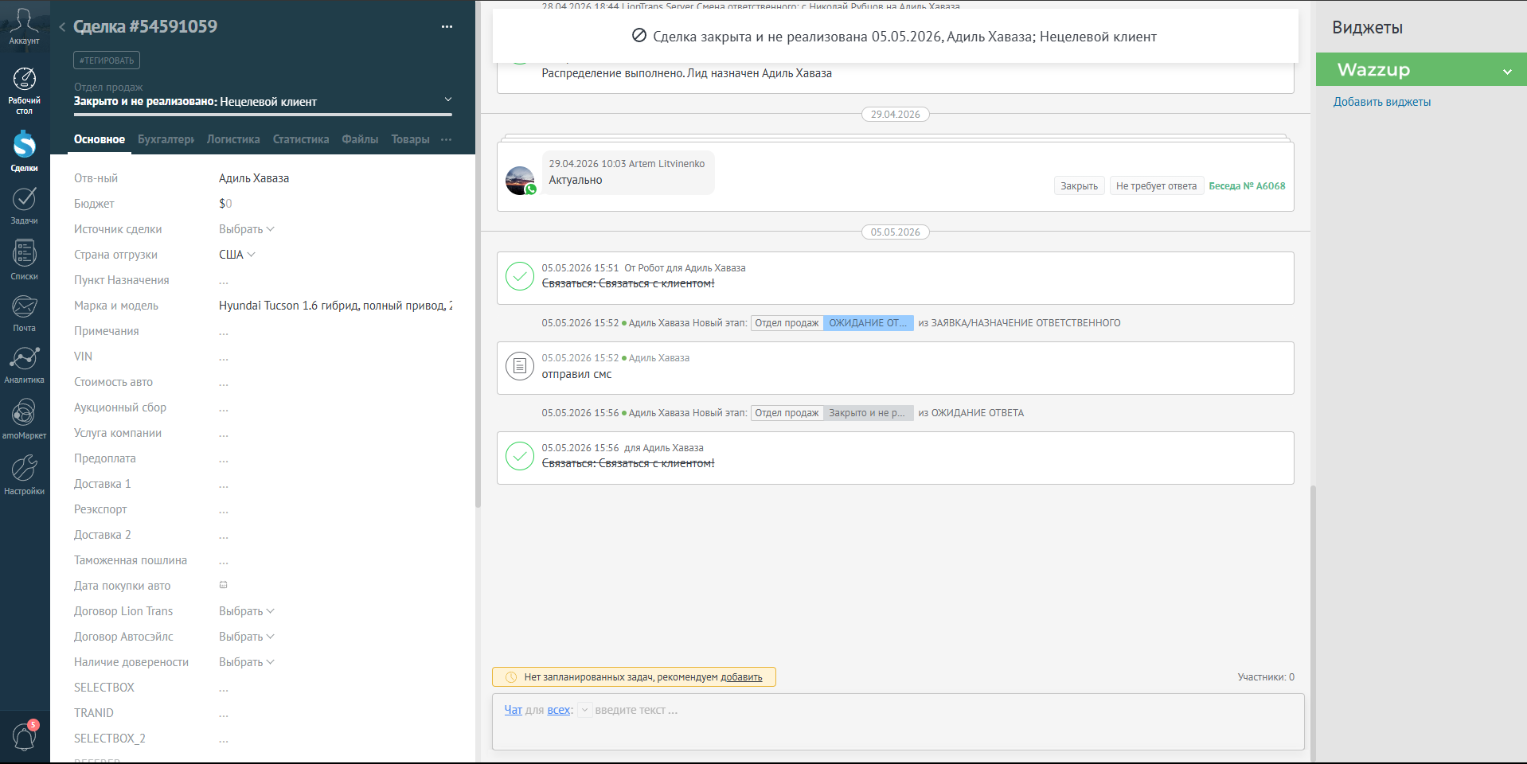The image size is (1527, 764).
Task: Click the Участники: 0 label
Action: coord(1266,677)
